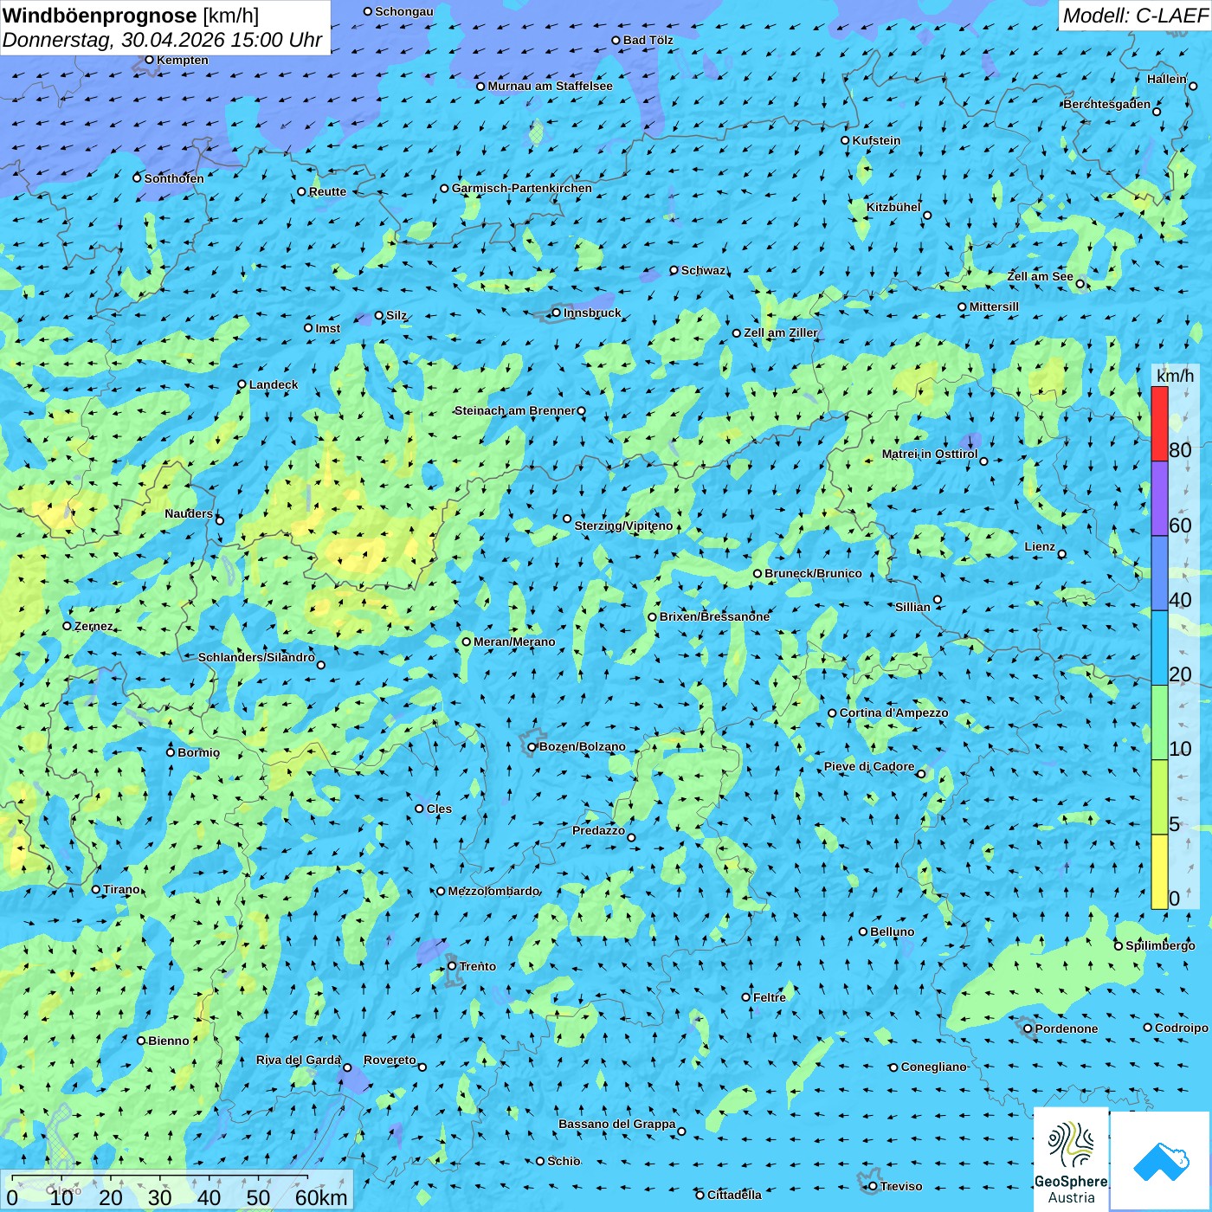Click the Landeck city label
This screenshot has width=1212, height=1212.
[x=274, y=384]
